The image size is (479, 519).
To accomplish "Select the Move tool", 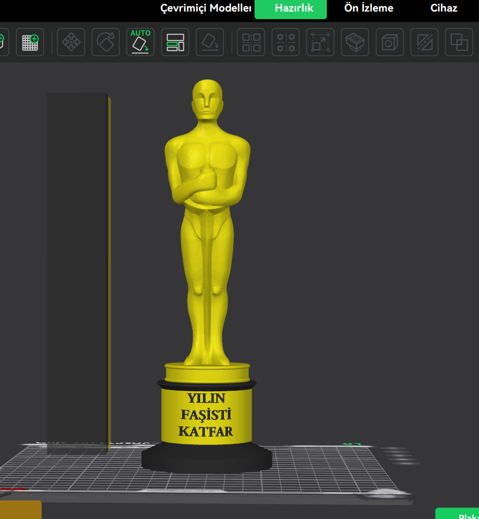I will (x=71, y=42).
